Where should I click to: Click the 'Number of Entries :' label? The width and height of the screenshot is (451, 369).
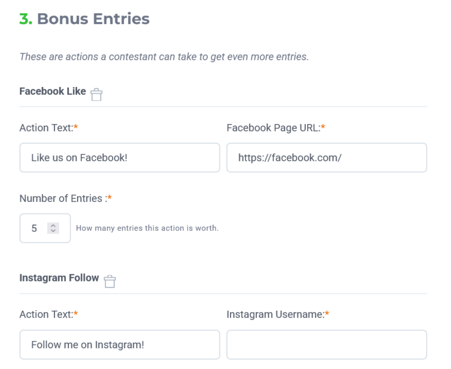tap(63, 198)
